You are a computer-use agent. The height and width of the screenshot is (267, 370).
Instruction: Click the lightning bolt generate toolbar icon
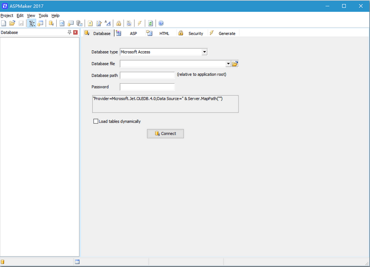click(140, 23)
